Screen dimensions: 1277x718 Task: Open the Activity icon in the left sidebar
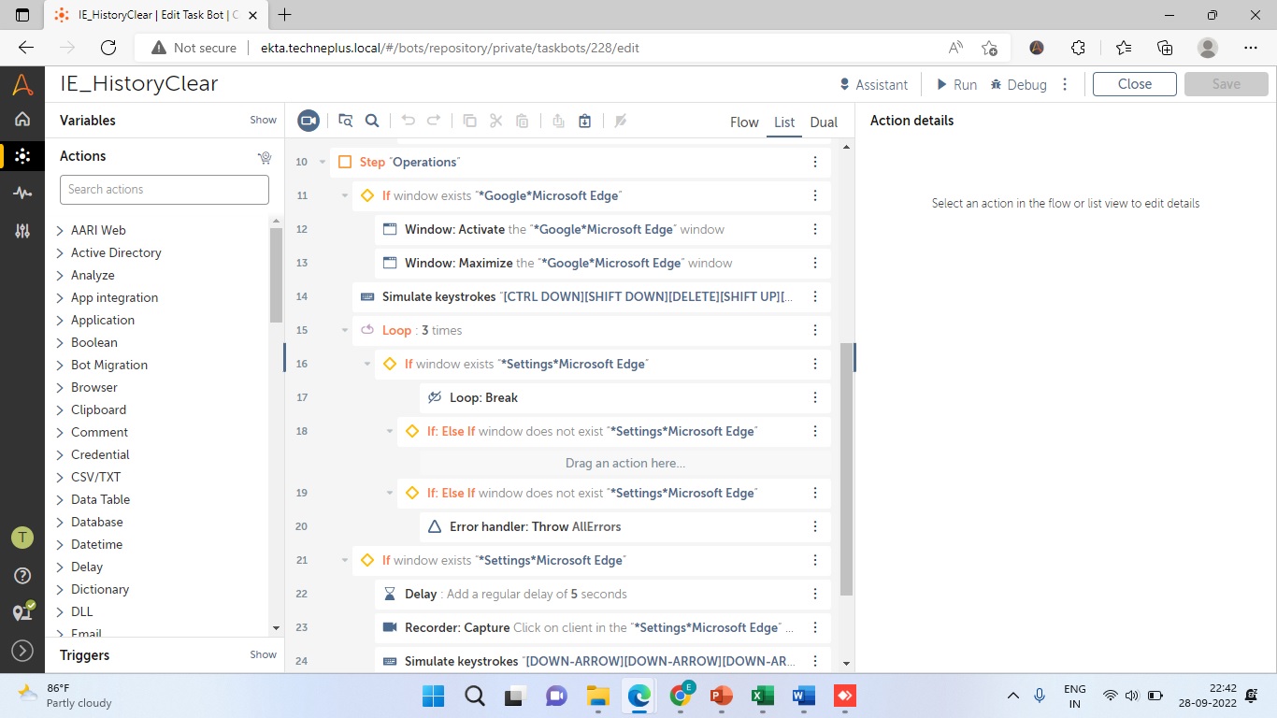click(22, 193)
